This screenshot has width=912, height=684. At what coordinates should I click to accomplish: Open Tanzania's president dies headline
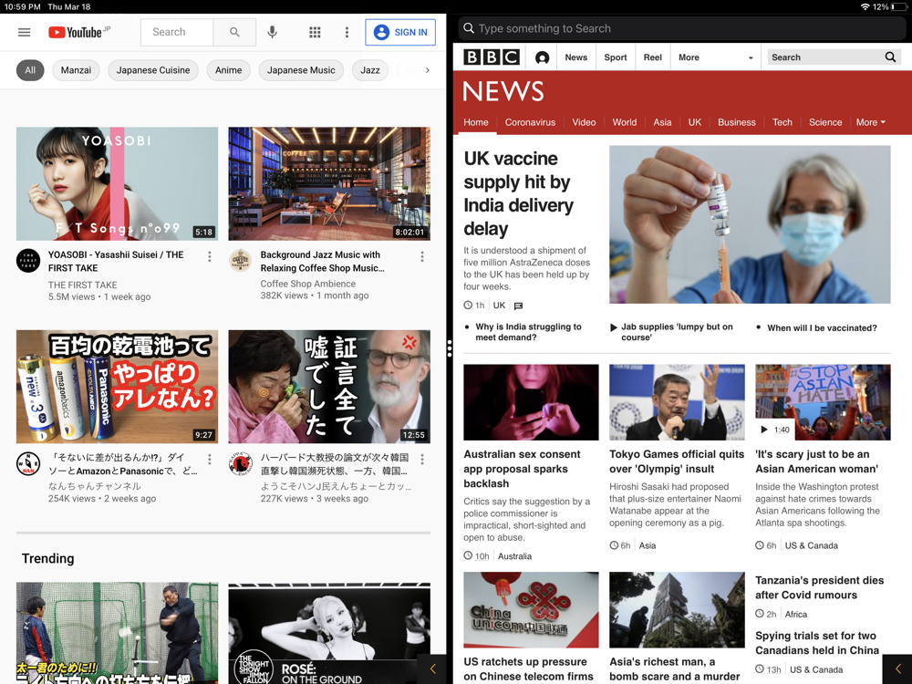[819, 587]
